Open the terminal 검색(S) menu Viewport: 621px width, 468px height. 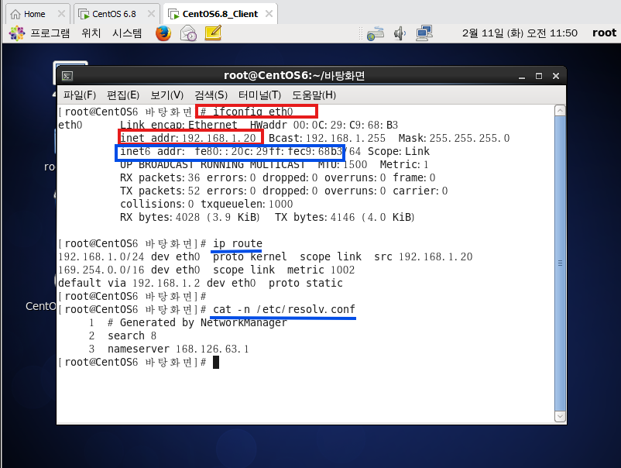click(211, 95)
